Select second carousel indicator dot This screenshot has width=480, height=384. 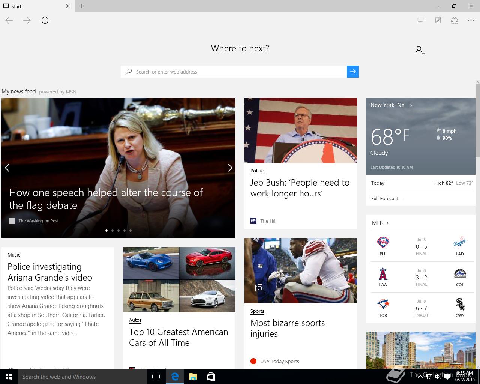(x=112, y=231)
